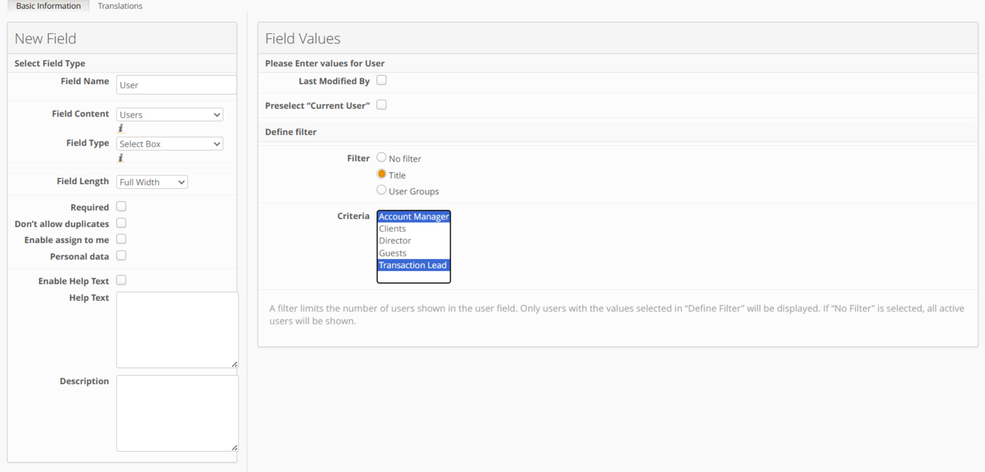Check the Last Modified By box

[x=382, y=80]
